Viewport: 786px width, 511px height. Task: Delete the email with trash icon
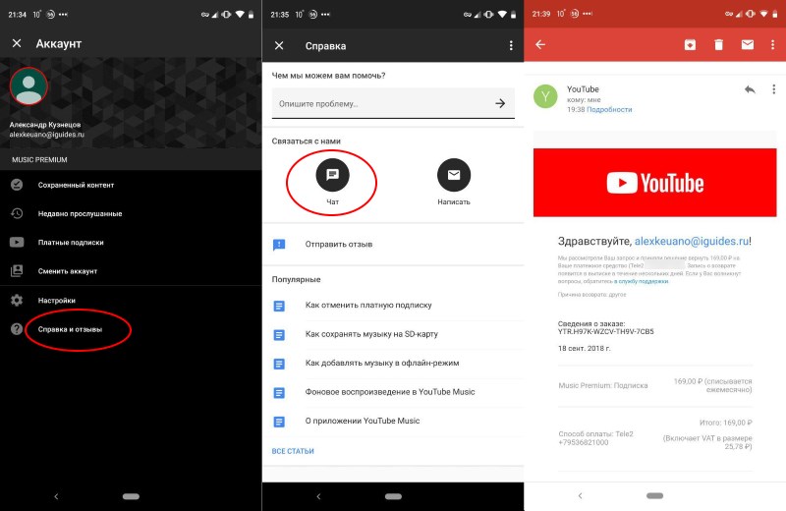(718, 44)
